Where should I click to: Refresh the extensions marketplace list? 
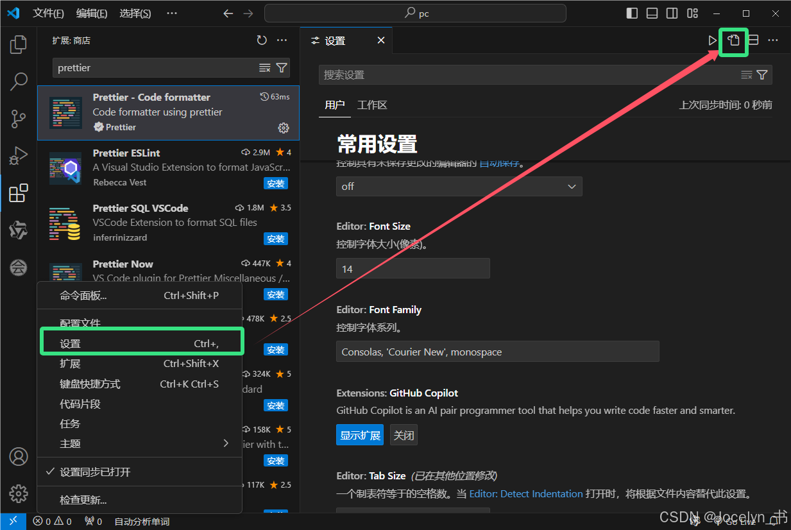[262, 40]
